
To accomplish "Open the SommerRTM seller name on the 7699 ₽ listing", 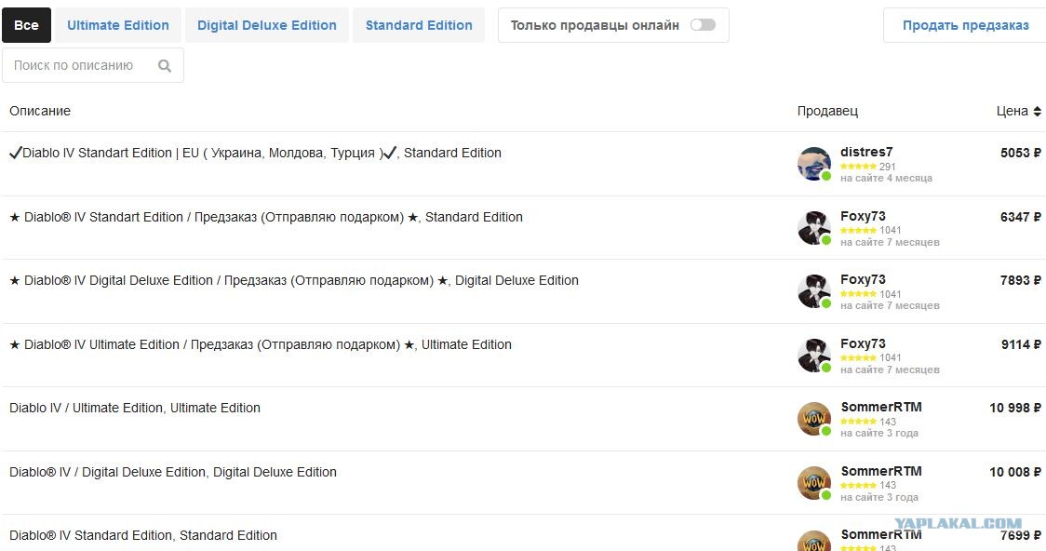I will click(881, 535).
